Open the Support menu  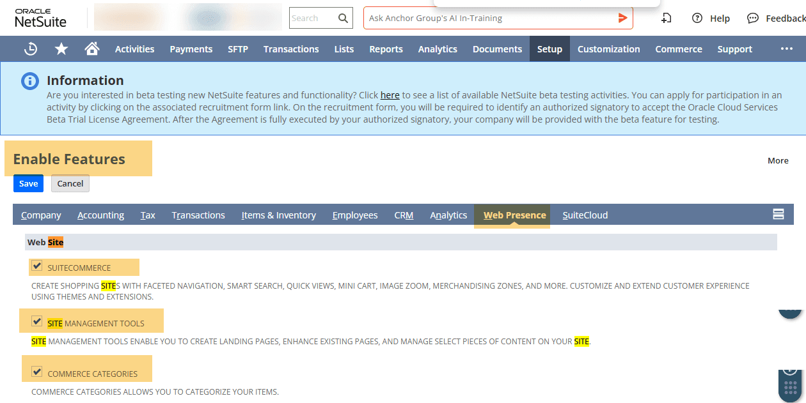point(735,49)
